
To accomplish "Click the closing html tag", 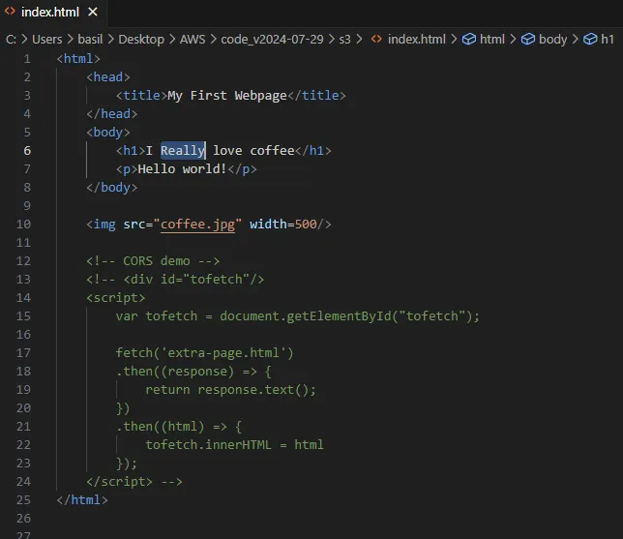I will pos(82,499).
